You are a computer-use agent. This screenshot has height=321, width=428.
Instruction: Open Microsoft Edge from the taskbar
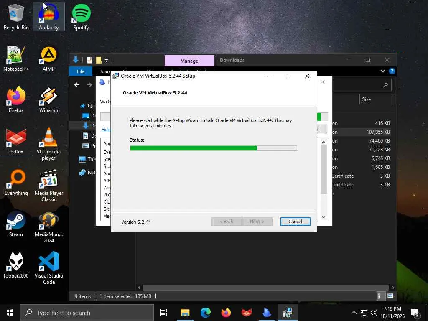point(205,313)
